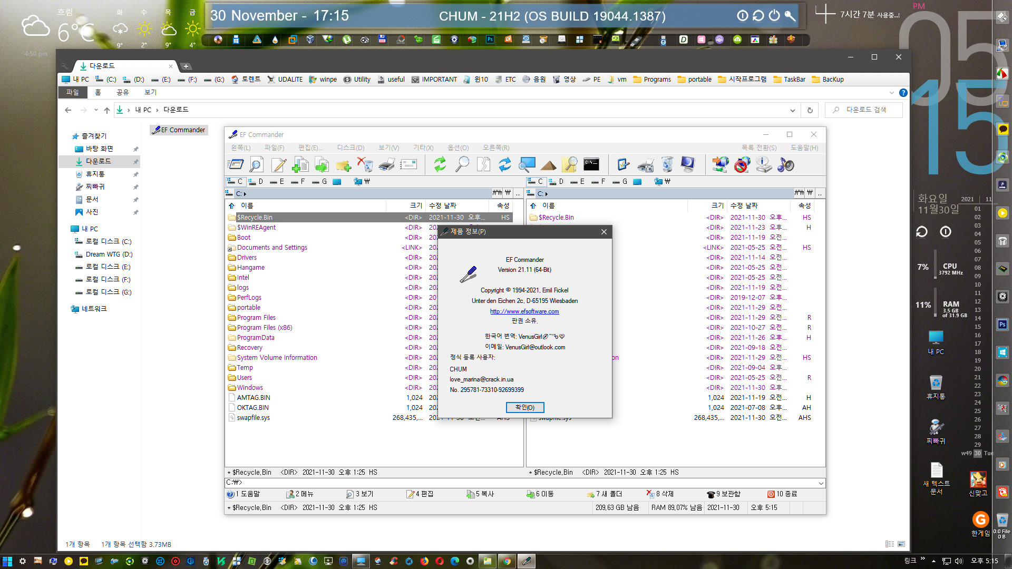Click the Connect network drive icon
This screenshot has width=1012, height=569.
tap(721, 165)
